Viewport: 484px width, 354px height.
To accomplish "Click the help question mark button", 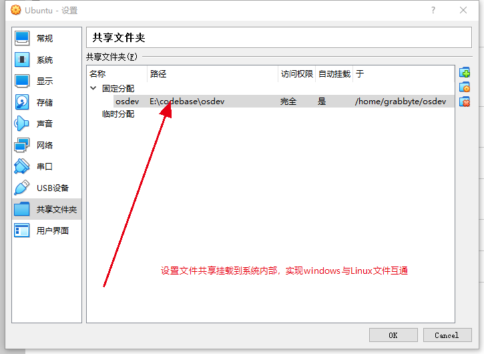I will tap(433, 10).
